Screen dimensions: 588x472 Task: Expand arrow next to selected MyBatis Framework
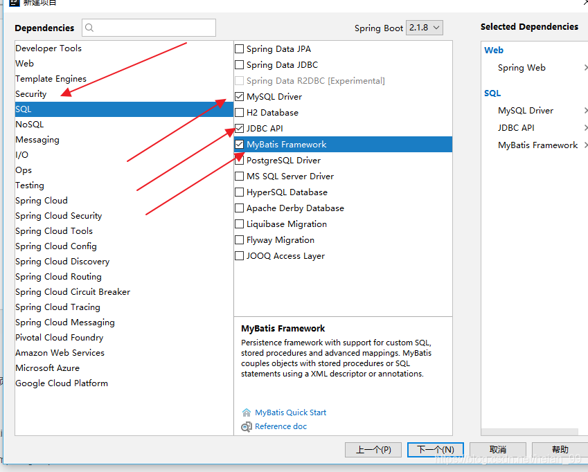(585, 145)
